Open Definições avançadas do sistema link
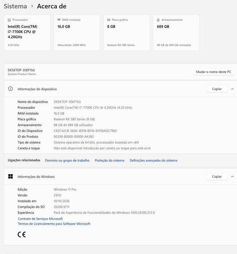The height and width of the screenshot is (254, 237). click(154, 160)
